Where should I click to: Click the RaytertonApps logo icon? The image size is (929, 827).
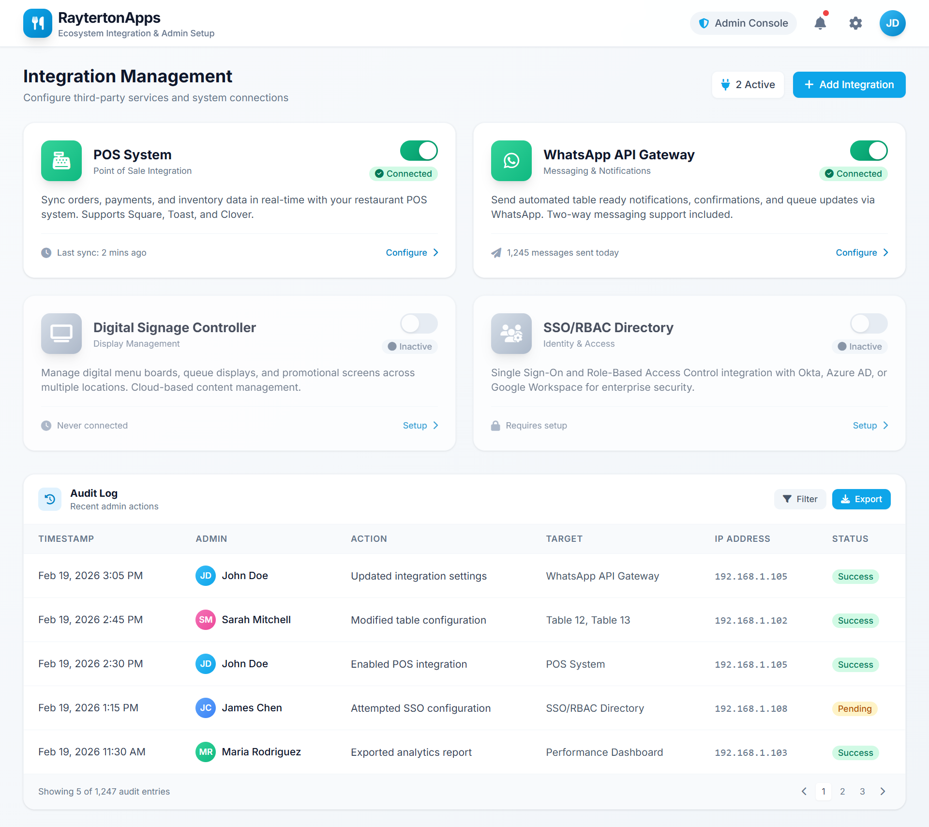tap(37, 23)
